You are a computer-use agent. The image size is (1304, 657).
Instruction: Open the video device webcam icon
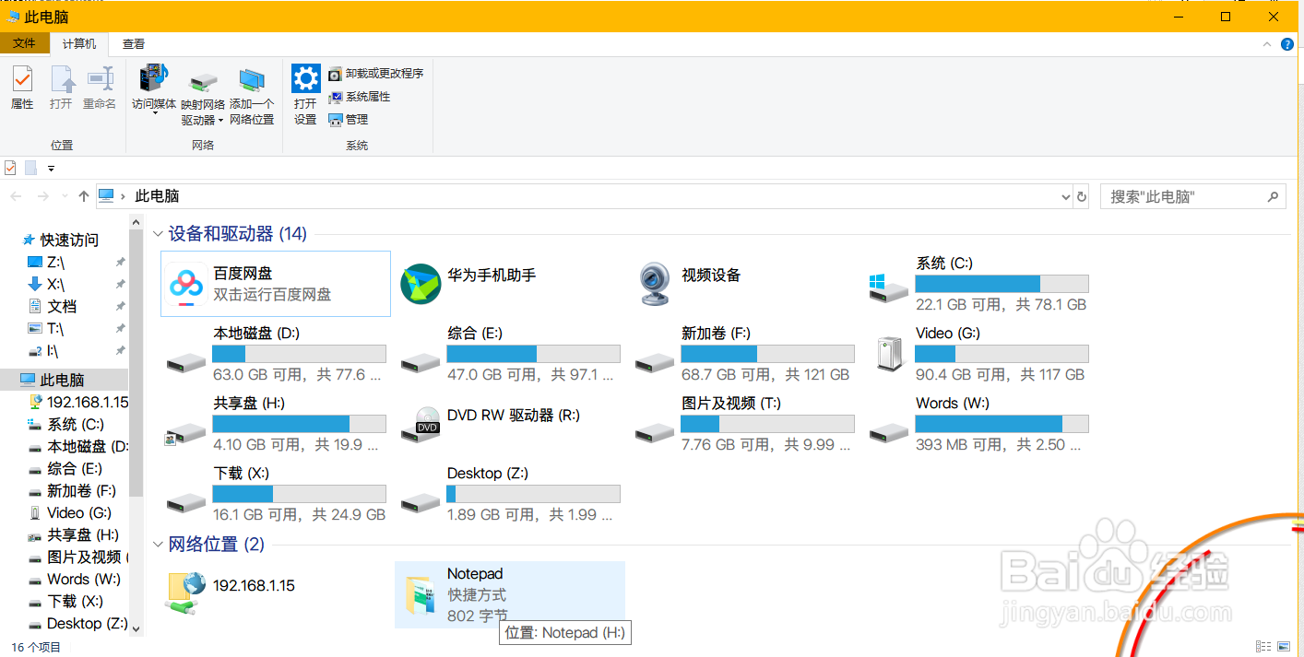(655, 284)
